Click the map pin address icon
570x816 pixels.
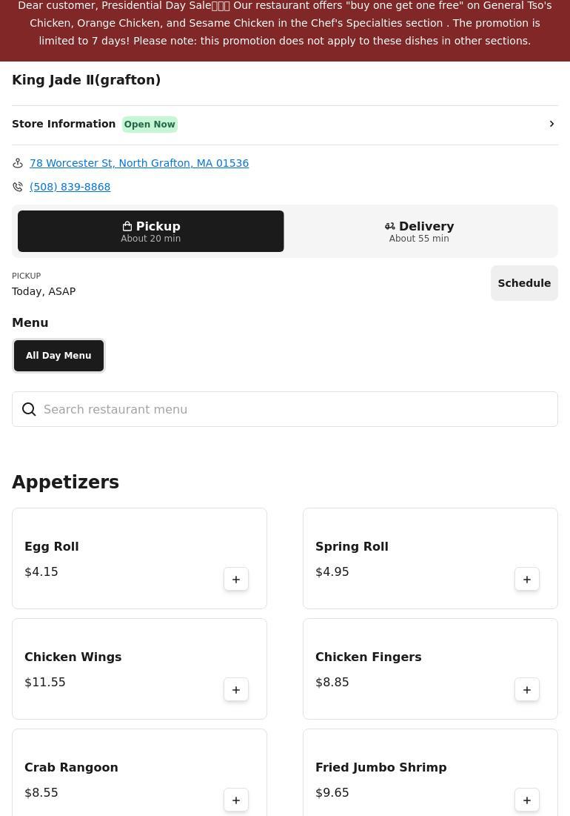(18, 163)
